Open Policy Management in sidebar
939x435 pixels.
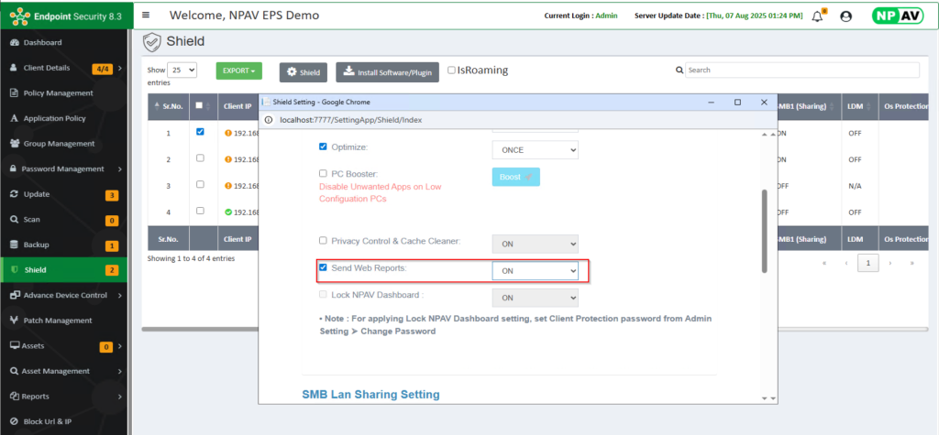tap(59, 93)
